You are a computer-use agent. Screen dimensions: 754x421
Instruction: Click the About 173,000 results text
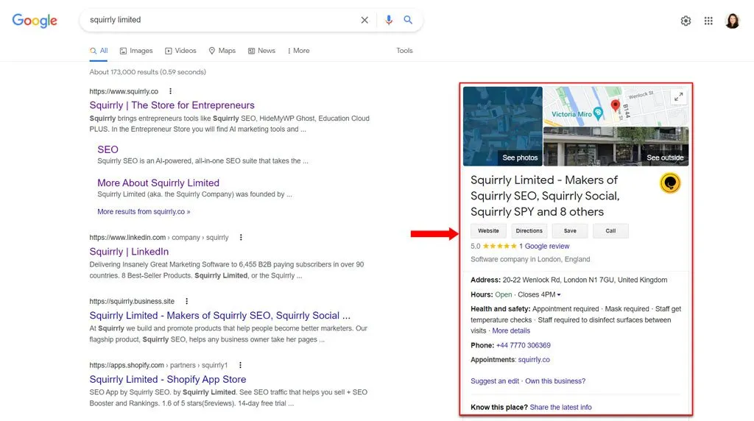click(147, 72)
